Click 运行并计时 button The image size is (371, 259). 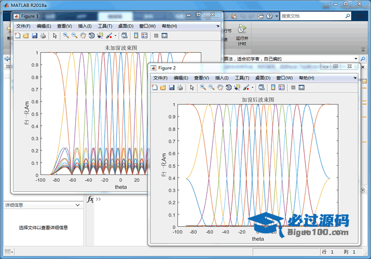[x=242, y=35]
